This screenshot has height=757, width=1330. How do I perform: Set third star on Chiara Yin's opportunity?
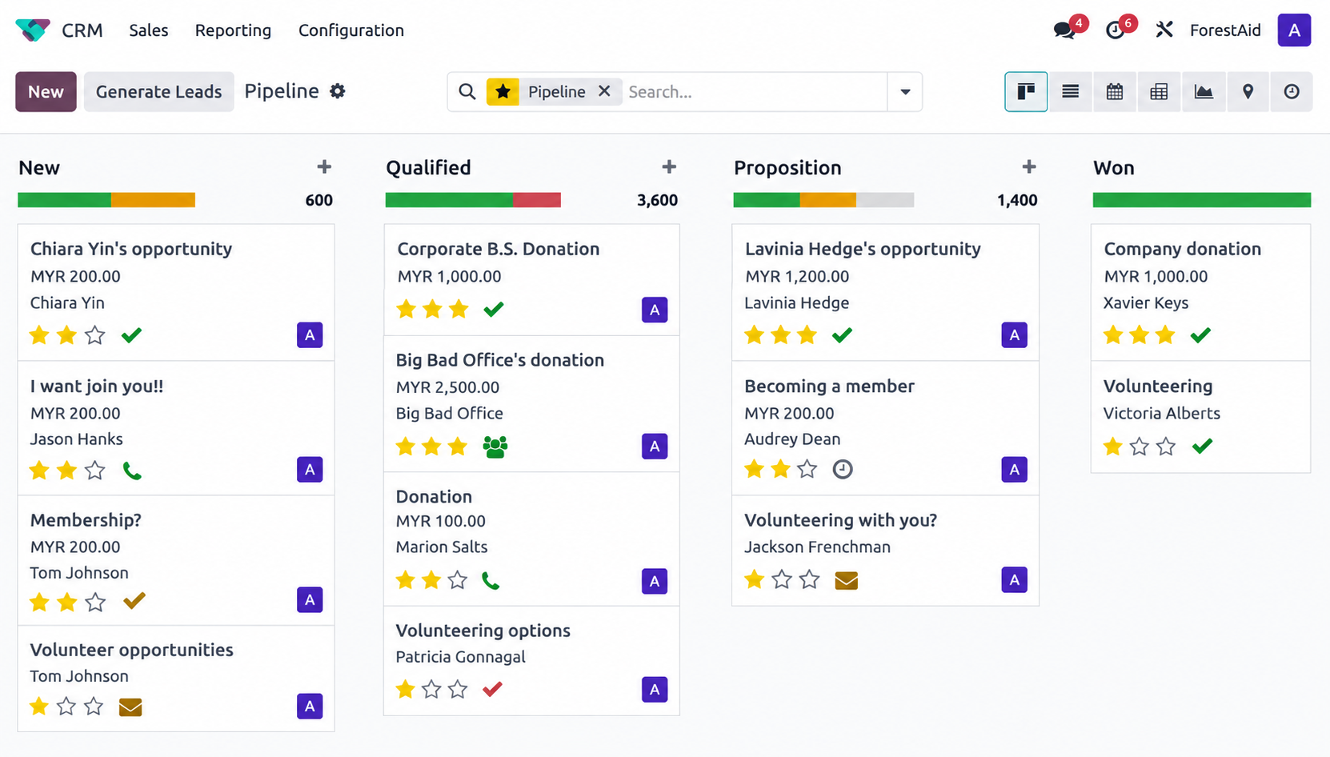point(95,335)
